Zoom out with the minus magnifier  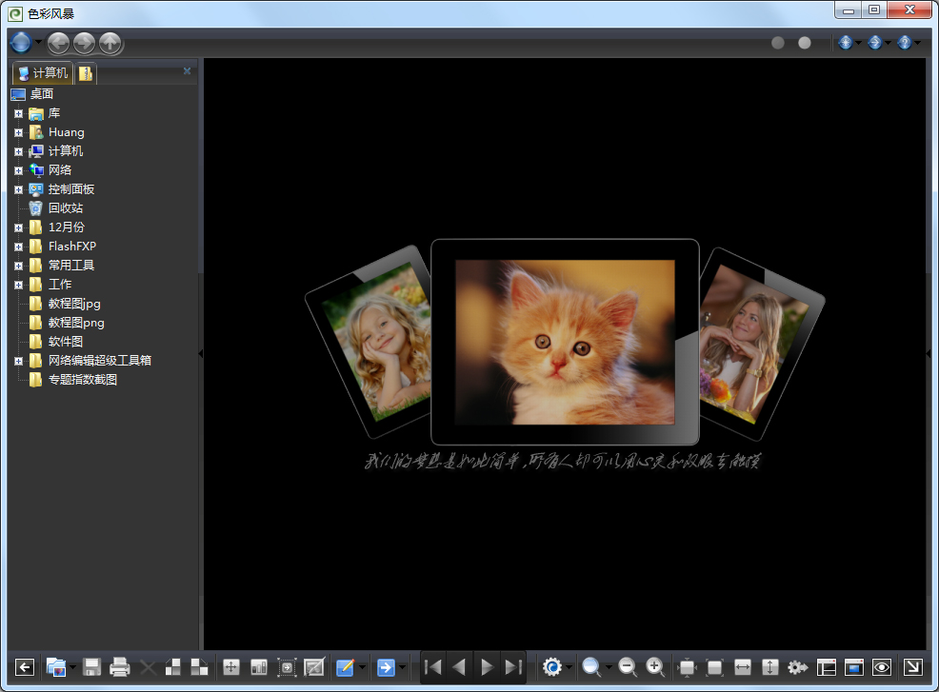pyautogui.click(x=628, y=667)
